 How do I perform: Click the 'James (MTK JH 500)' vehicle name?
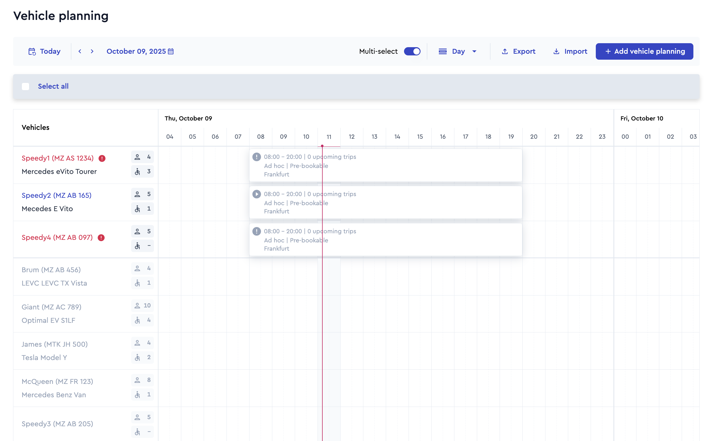click(55, 344)
